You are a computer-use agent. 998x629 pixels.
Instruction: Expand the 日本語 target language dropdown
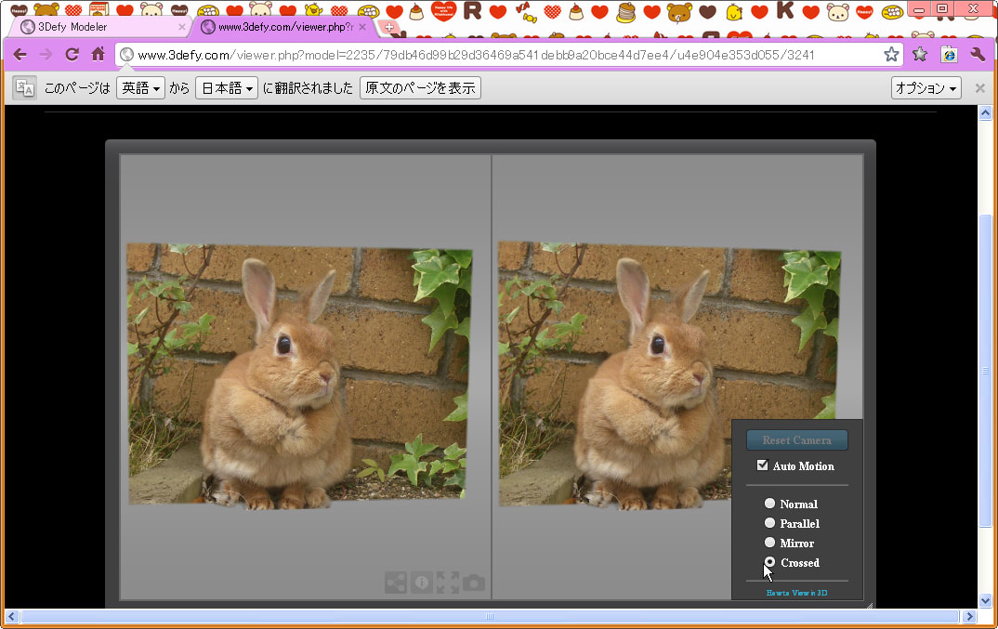click(226, 88)
